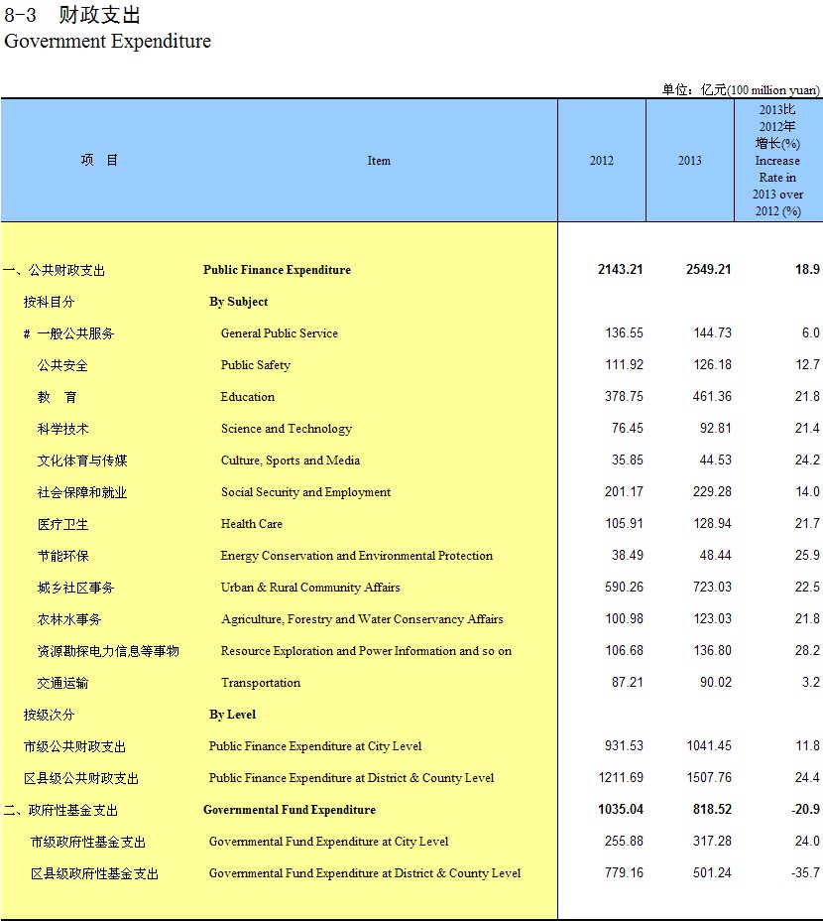
Task: Click the Increase Rate column header
Action: tap(777, 161)
